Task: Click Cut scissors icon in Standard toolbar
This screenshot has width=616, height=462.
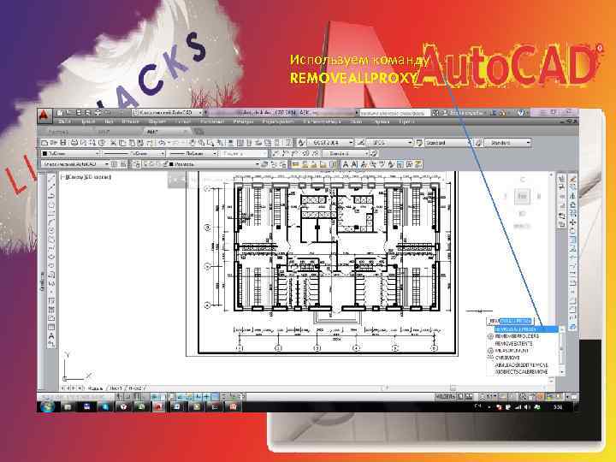Action: pyautogui.click(x=113, y=143)
